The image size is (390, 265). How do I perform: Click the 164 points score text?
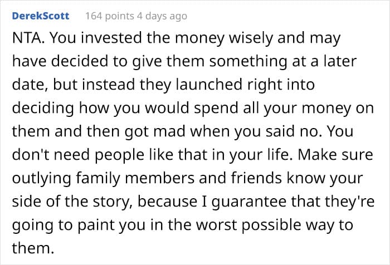(110, 16)
